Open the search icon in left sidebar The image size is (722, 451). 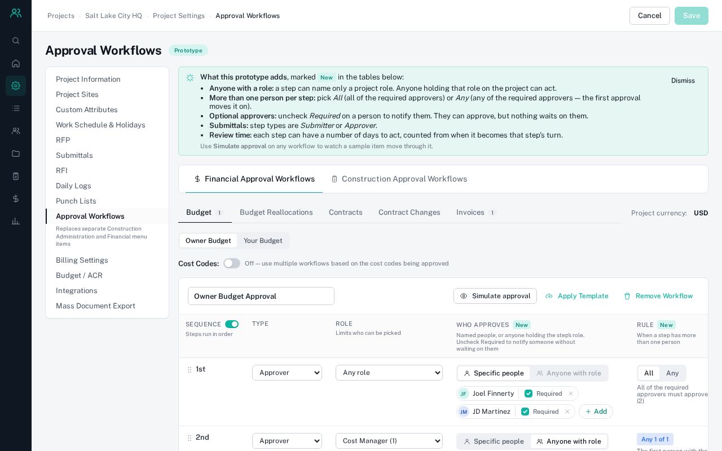tap(16, 41)
